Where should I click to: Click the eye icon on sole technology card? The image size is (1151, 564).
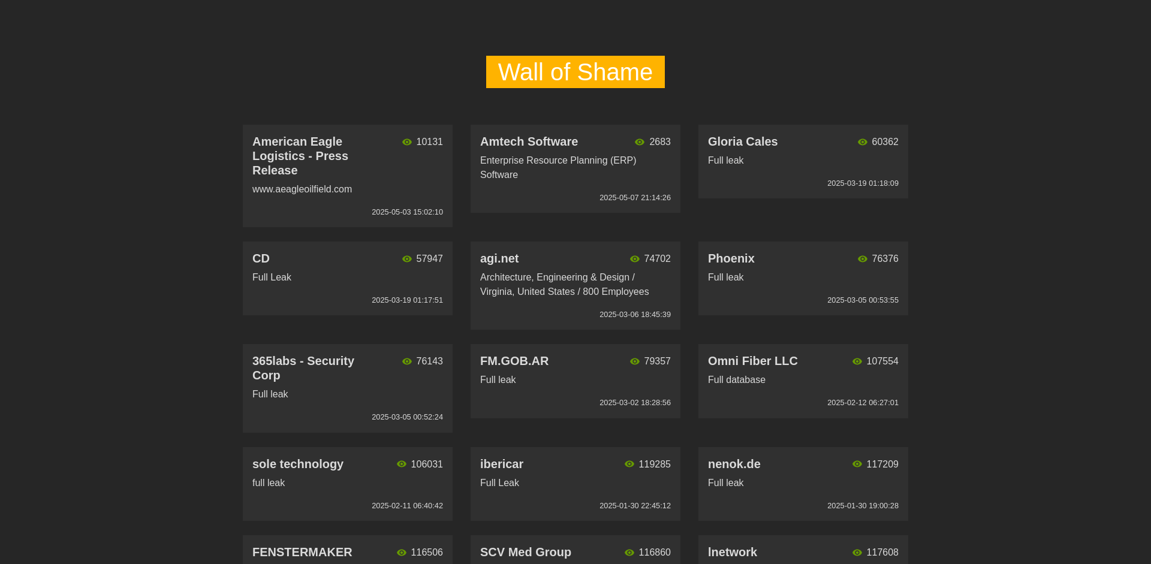tap(402, 465)
